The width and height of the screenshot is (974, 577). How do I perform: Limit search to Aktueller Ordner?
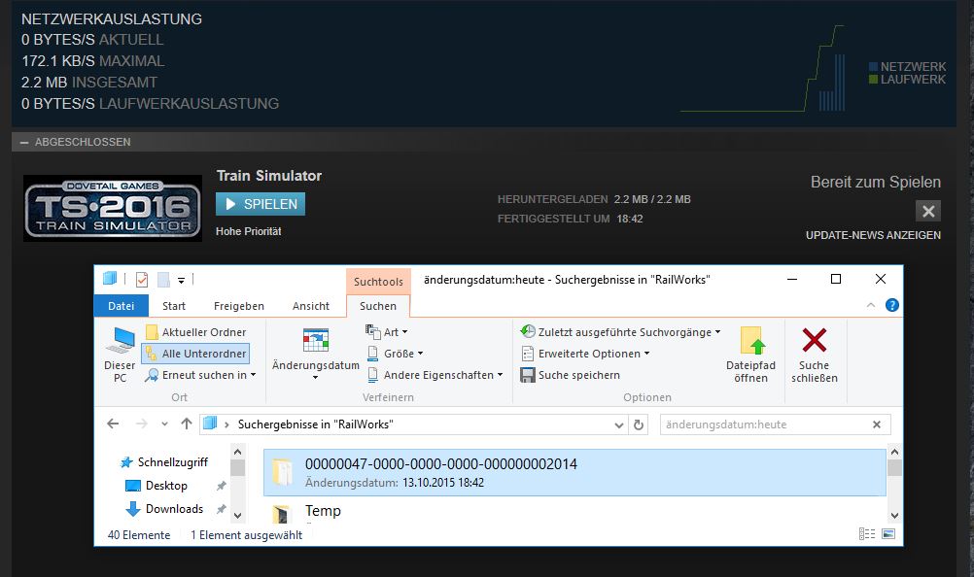(x=195, y=332)
